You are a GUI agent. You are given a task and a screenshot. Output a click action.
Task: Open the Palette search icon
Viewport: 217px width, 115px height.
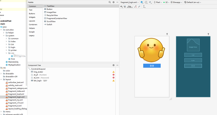pos(110,2)
